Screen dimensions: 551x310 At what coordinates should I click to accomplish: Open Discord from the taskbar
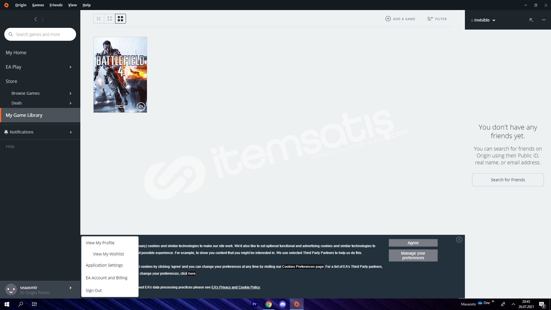[x=283, y=304]
